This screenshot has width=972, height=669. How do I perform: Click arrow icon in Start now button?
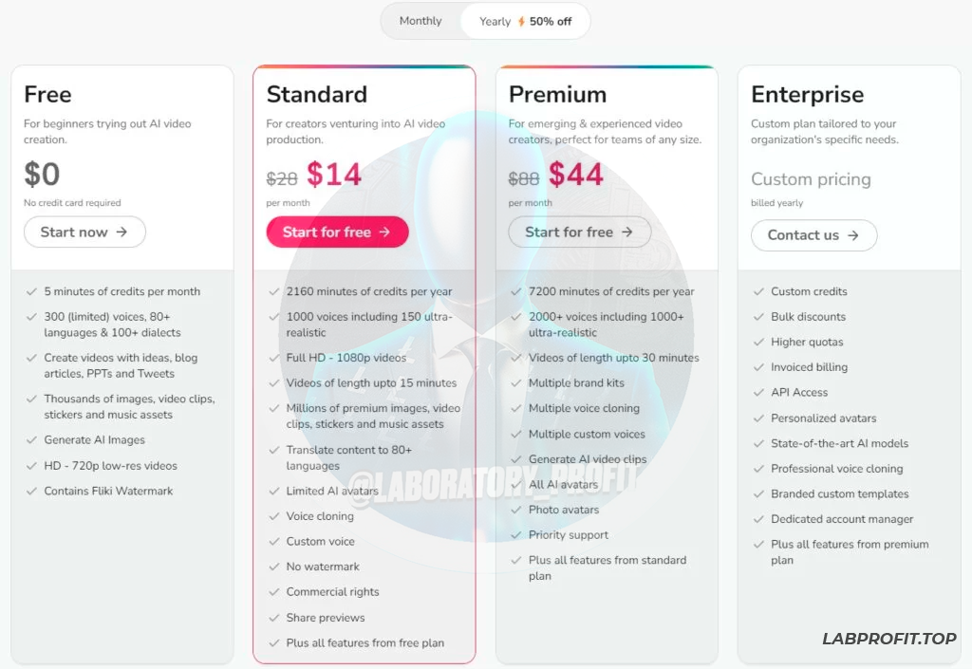[121, 232]
